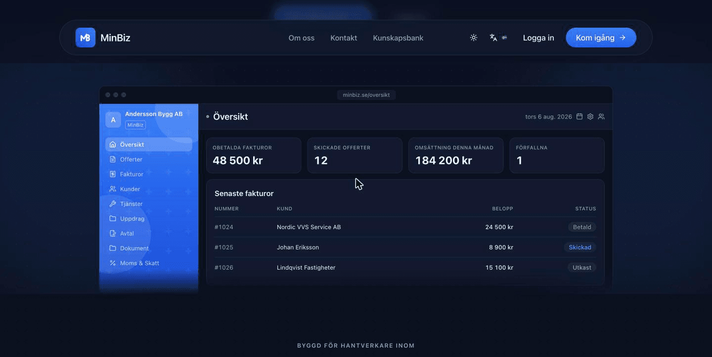
Task: Click the users icon in the Översikt header
Action: tap(601, 117)
